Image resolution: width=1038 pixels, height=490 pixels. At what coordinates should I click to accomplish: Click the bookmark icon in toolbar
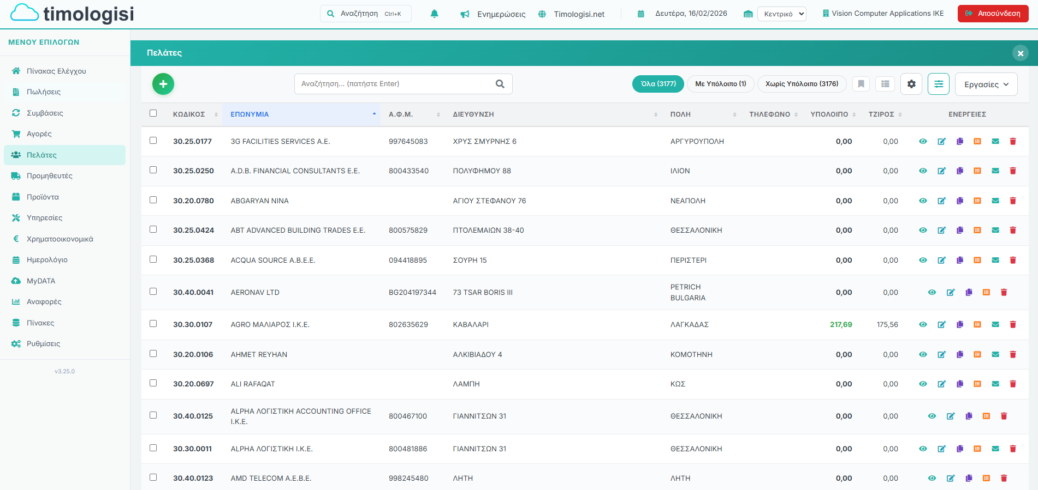point(861,84)
